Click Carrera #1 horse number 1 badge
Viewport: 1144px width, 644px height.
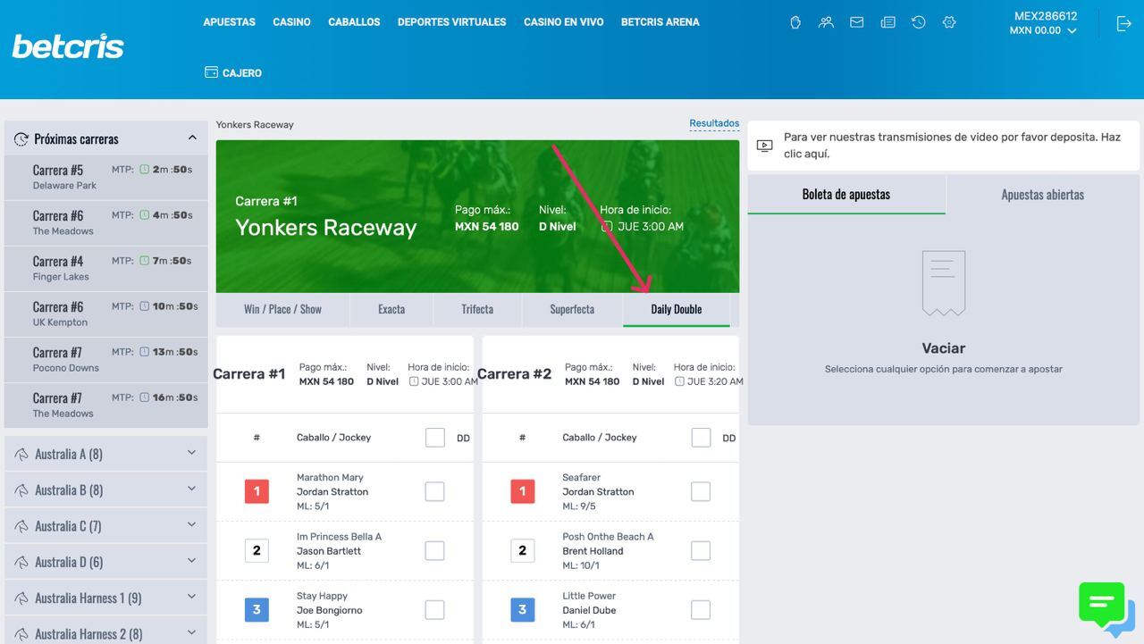coord(257,491)
